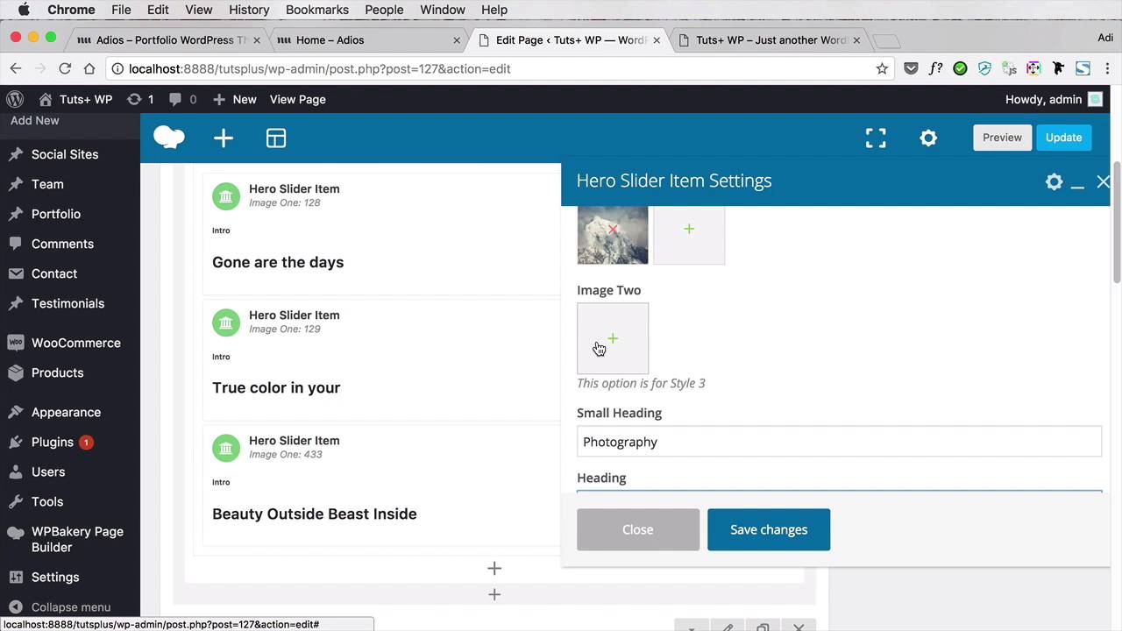Open Howdy, admin account menu

click(1054, 99)
